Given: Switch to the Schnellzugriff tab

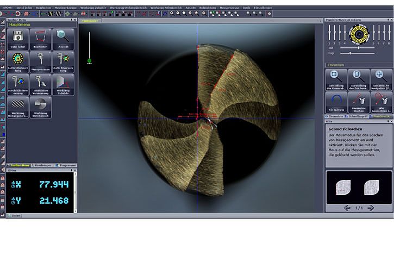Looking at the screenshot, I should coord(357,116).
